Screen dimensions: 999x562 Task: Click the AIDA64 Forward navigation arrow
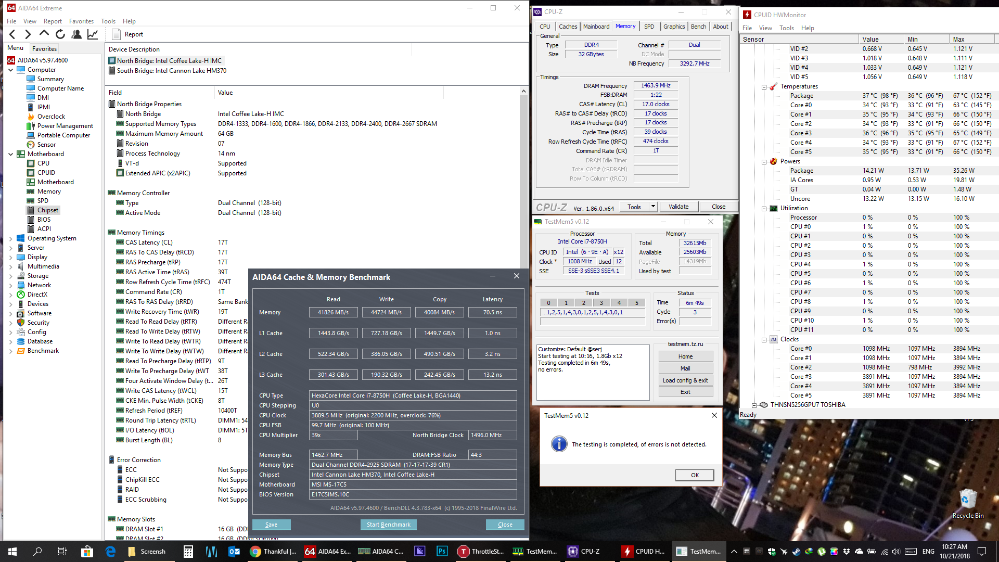(x=28, y=34)
